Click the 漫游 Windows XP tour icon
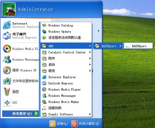Viewport: 155px width, 128px height. pyautogui.click(x=7, y=70)
